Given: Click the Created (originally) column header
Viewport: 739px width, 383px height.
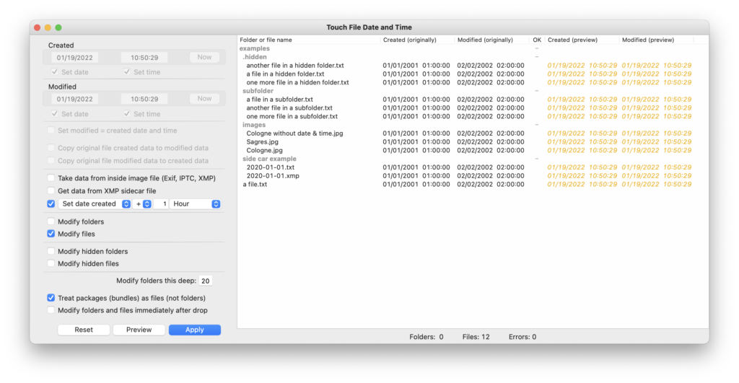Looking at the screenshot, I should (417, 40).
